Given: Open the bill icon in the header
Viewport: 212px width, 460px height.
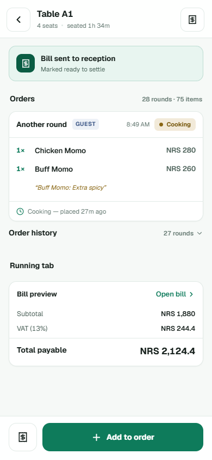Looking at the screenshot, I should (x=192, y=20).
